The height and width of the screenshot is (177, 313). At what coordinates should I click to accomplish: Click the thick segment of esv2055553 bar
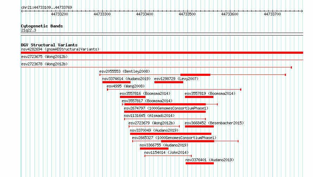(196, 75)
